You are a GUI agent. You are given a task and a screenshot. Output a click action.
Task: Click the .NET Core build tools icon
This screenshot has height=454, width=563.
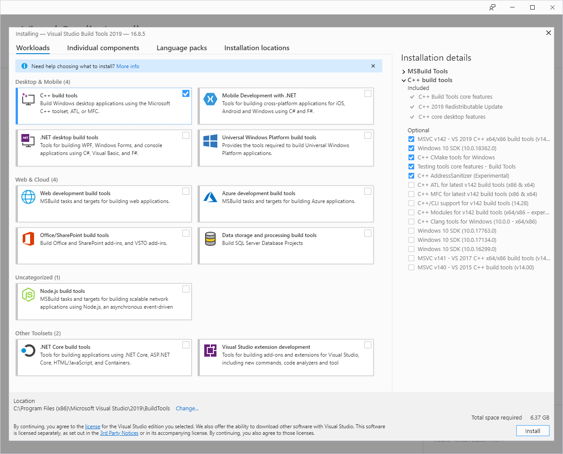[28, 351]
